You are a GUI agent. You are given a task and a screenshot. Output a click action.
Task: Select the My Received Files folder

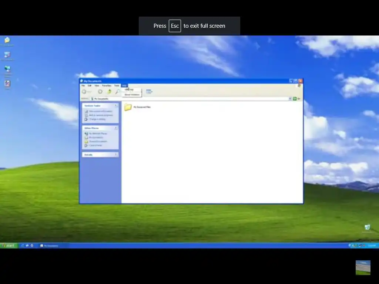128,107
